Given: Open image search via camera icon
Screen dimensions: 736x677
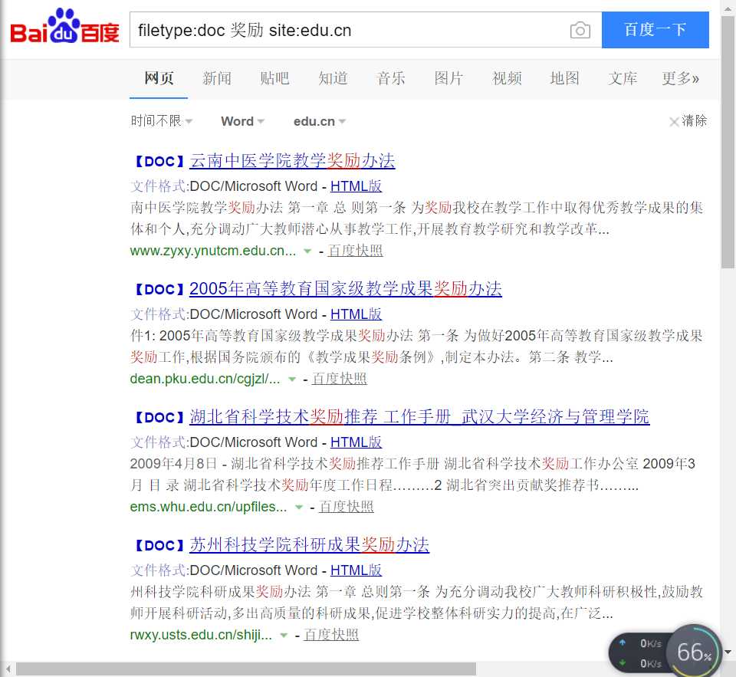Looking at the screenshot, I should (580, 31).
